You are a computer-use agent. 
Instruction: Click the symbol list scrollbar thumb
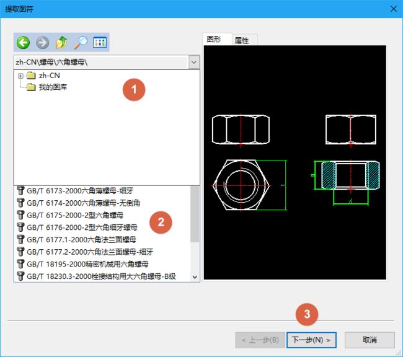[x=195, y=214]
